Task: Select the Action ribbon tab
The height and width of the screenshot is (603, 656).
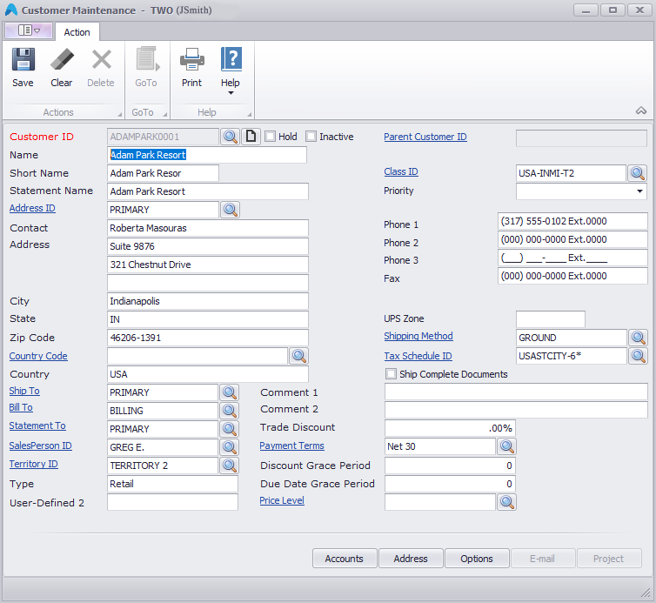Action: (77, 32)
